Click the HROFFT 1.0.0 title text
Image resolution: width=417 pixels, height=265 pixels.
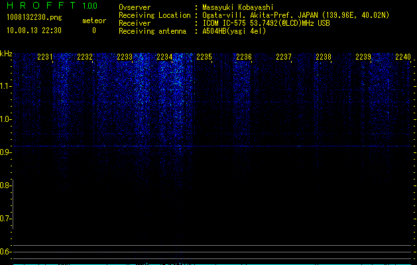tap(52, 5)
